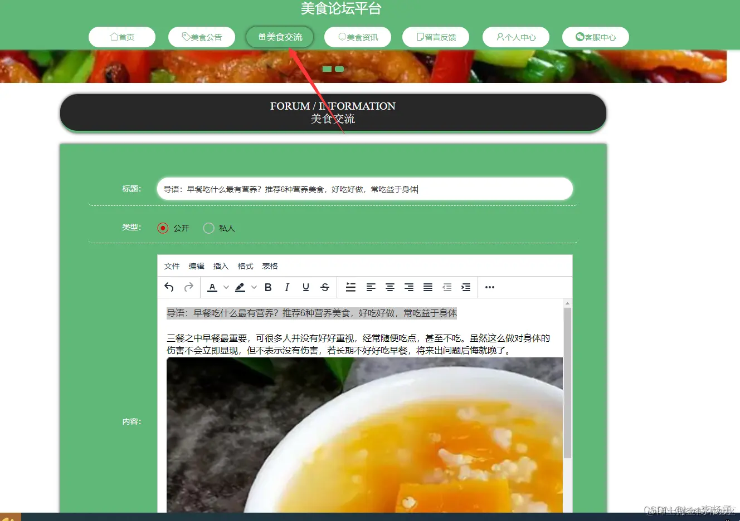Increase indent of paragraph
The image size is (740, 521).
click(x=466, y=287)
